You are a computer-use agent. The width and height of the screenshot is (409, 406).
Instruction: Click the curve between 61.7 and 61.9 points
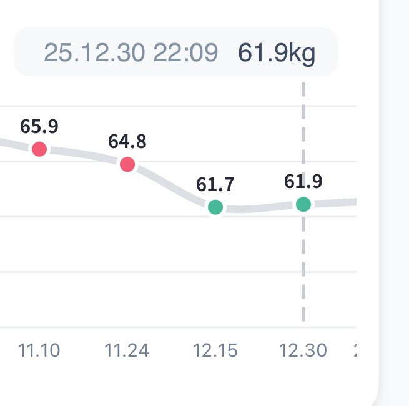pos(259,208)
